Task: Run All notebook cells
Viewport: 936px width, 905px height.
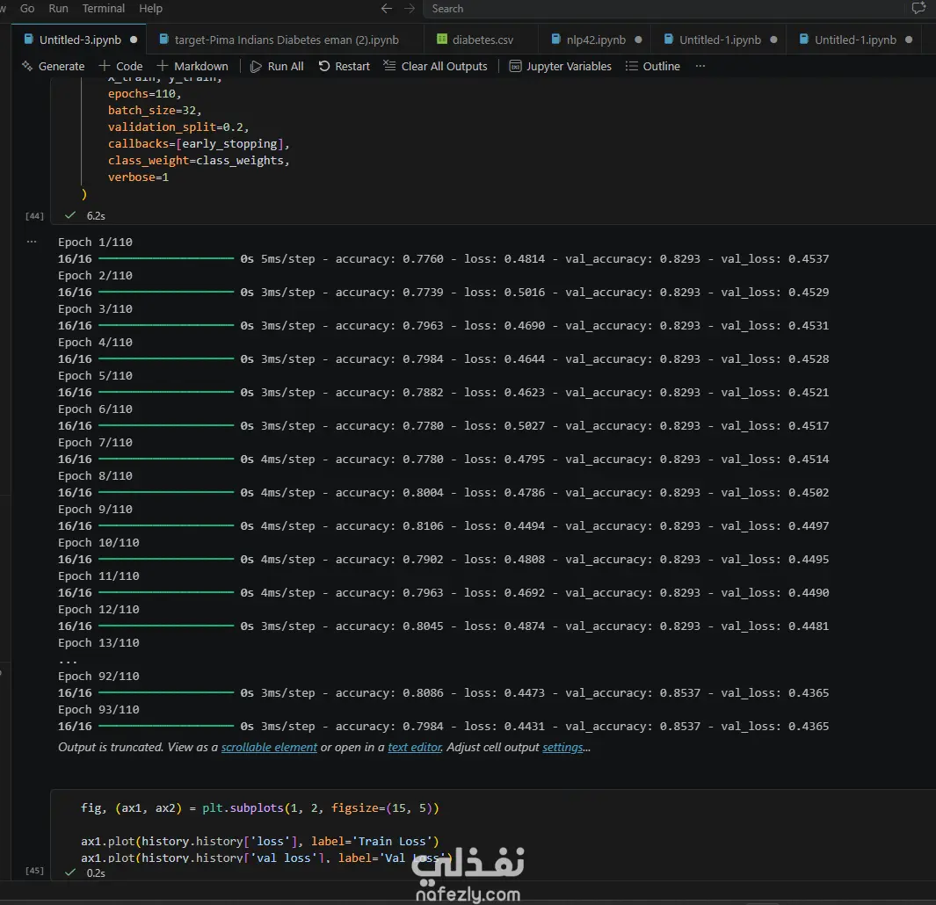Action: (x=276, y=66)
